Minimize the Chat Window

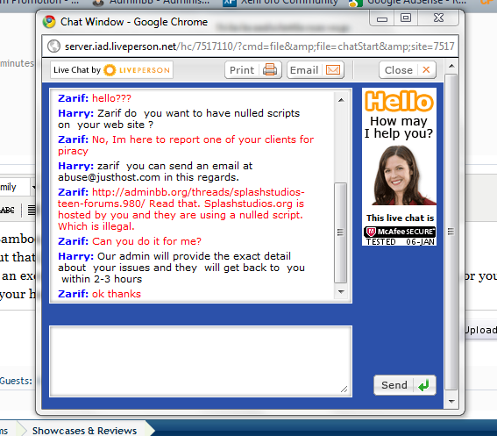382,18
